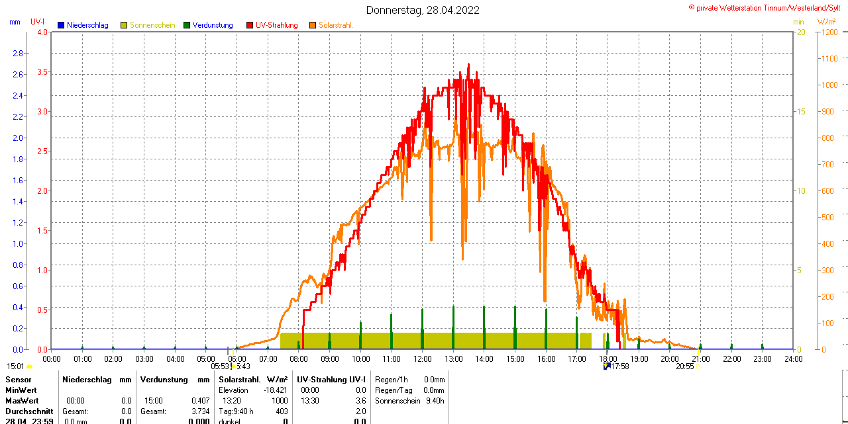Click the sun icon next to 15:01
Viewport: 848px width, 424px height.
coord(29,366)
